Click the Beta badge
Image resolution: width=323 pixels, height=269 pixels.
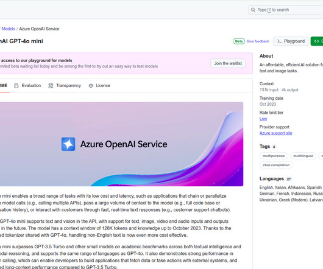pyautogui.click(x=239, y=41)
